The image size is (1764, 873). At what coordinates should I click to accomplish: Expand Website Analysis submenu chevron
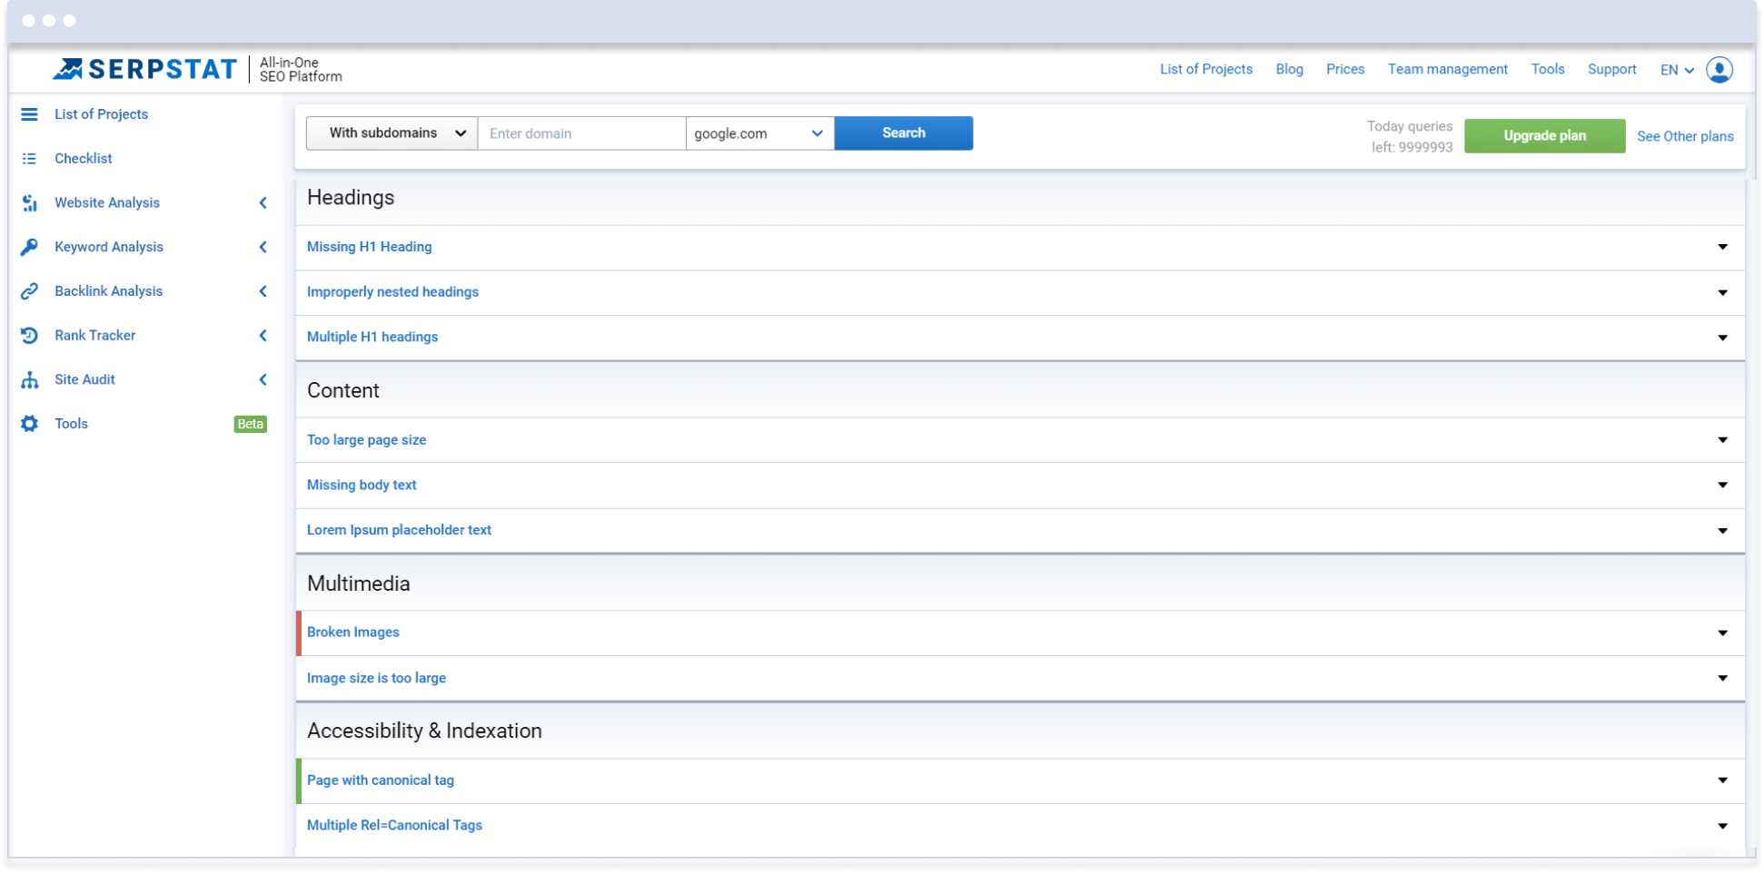tap(263, 203)
